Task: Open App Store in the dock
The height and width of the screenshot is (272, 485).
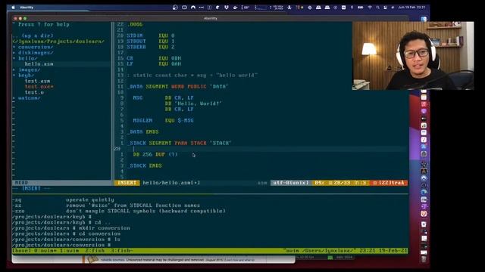Action: (424, 147)
